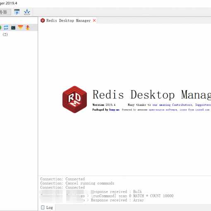Click the red RDM icon on the tab
This screenshot has width=211, height=211.
(x=43, y=21)
